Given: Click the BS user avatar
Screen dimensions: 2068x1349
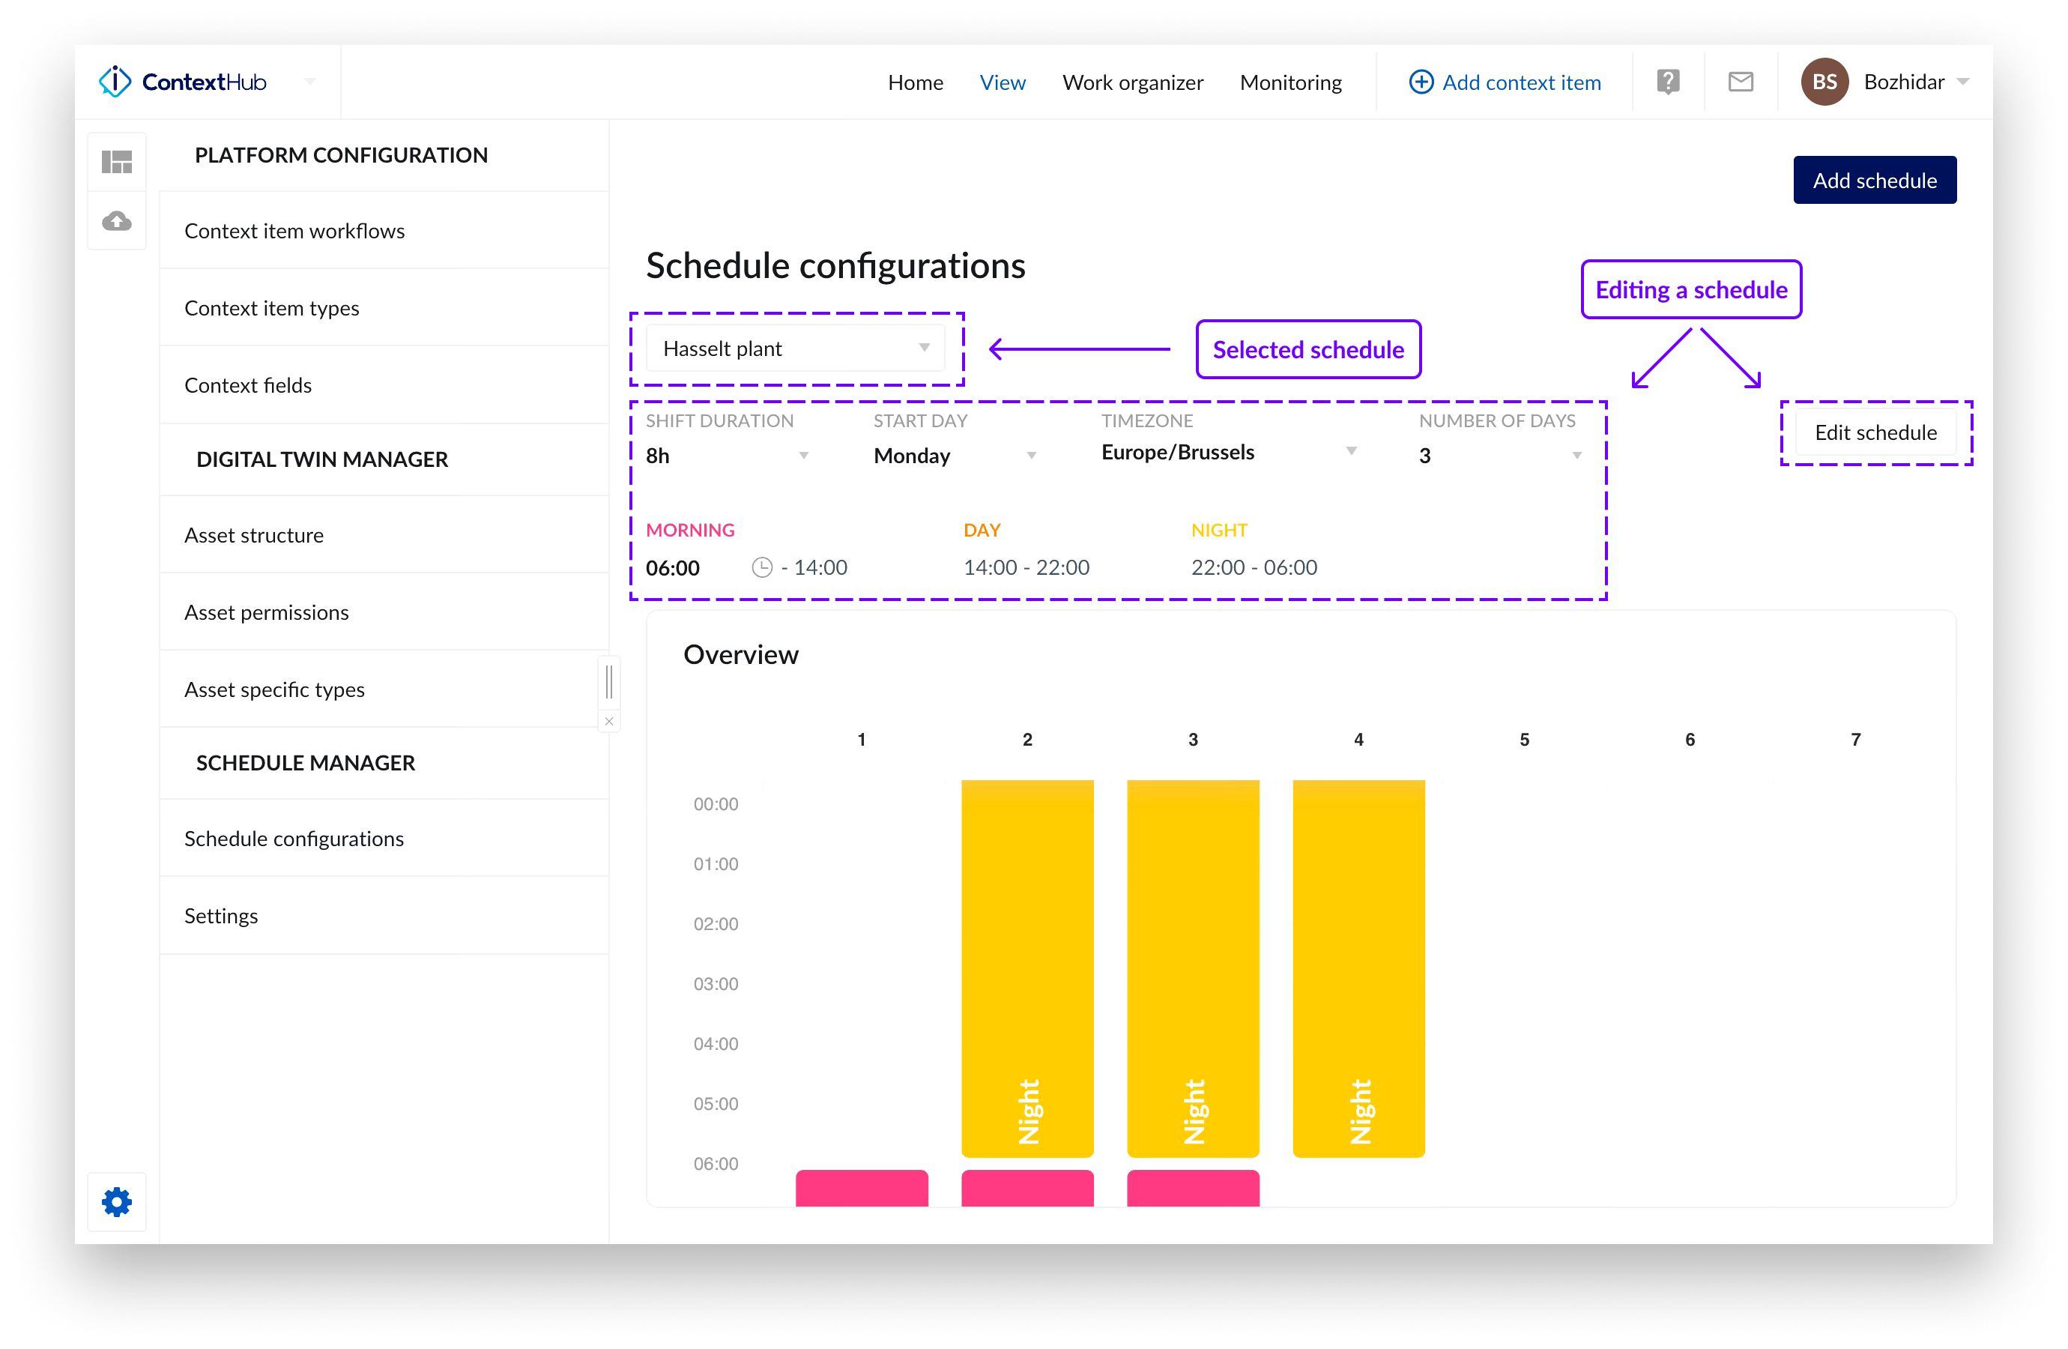Looking at the screenshot, I should (x=1824, y=82).
